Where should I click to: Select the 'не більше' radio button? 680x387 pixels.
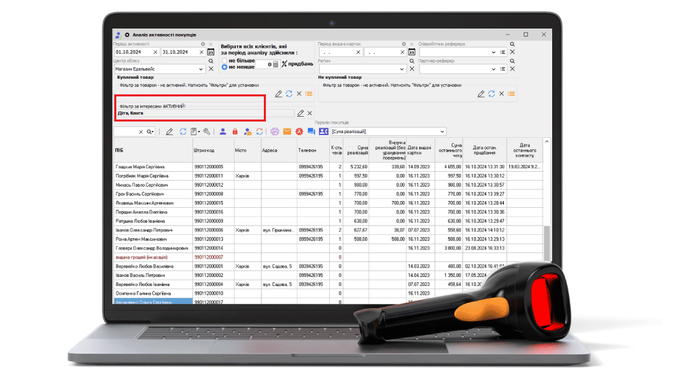click(225, 60)
